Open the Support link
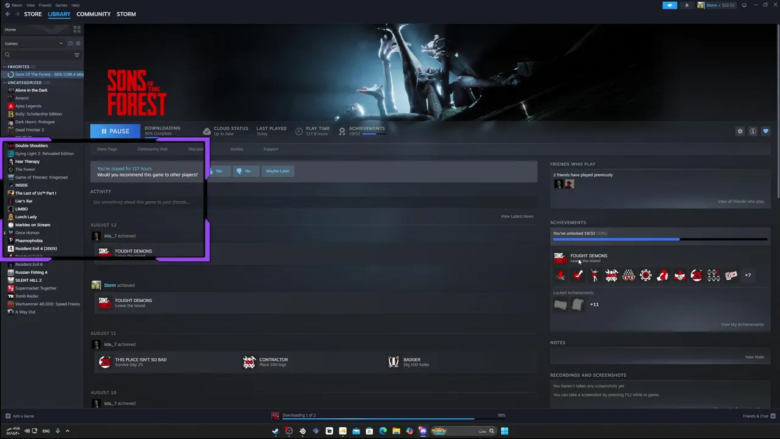The image size is (780, 439). click(x=271, y=149)
